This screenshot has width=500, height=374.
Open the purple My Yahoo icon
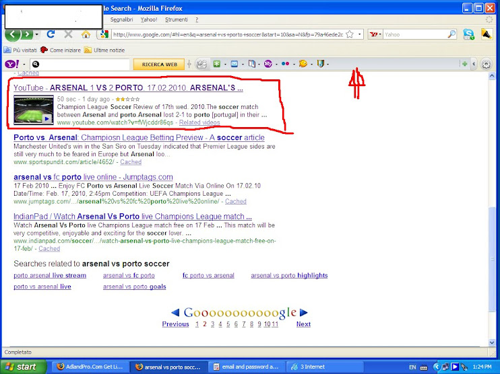268,64
